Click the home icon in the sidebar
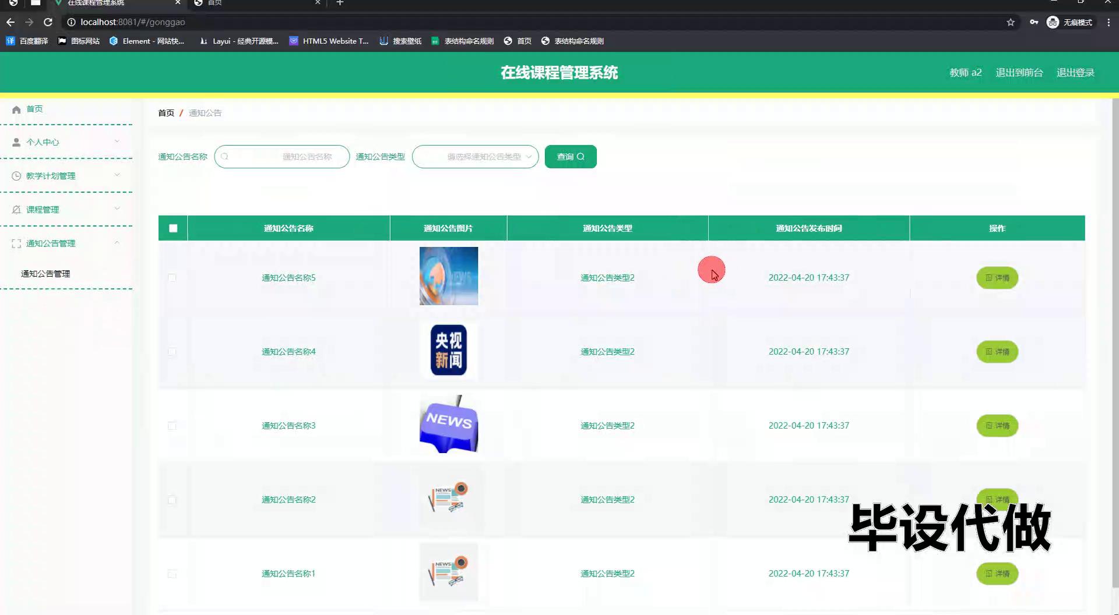This screenshot has height=615, width=1119. click(16, 109)
